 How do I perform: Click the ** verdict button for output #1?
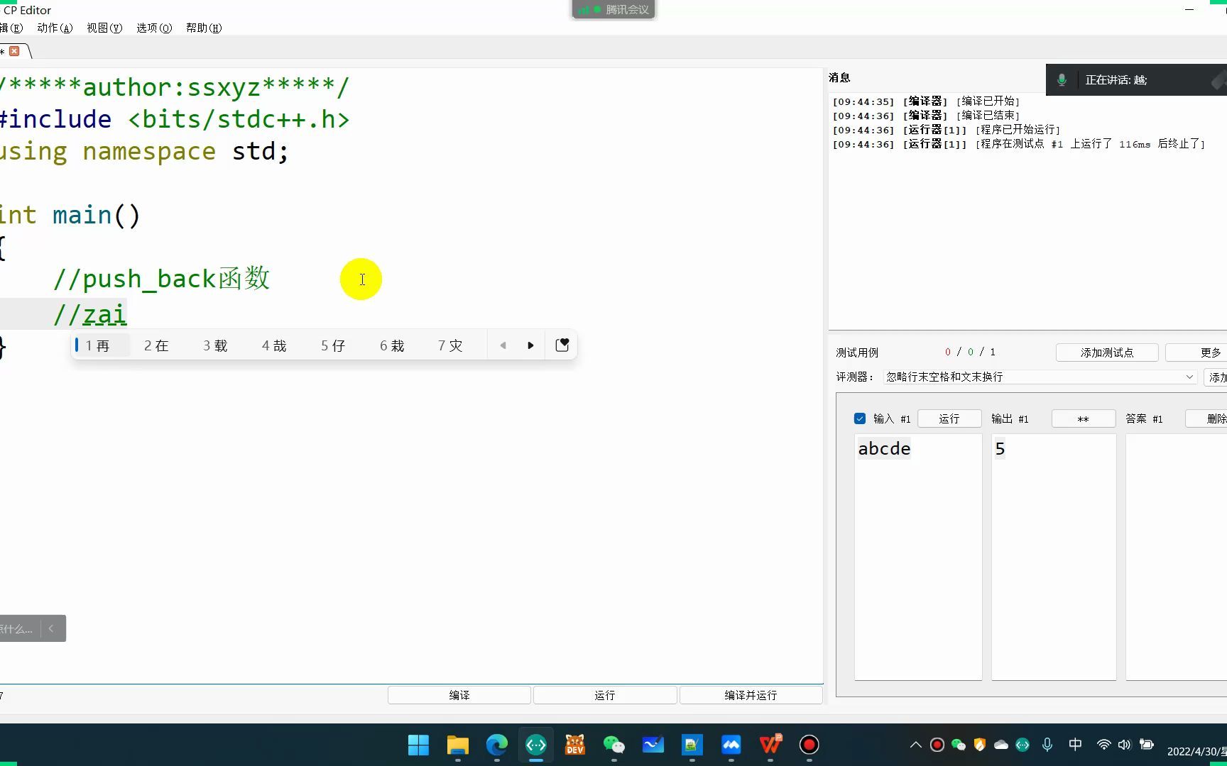(x=1083, y=418)
